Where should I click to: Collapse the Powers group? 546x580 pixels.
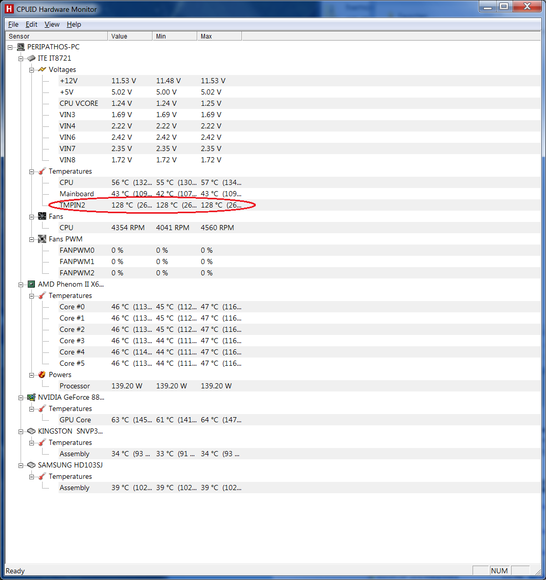(x=32, y=375)
